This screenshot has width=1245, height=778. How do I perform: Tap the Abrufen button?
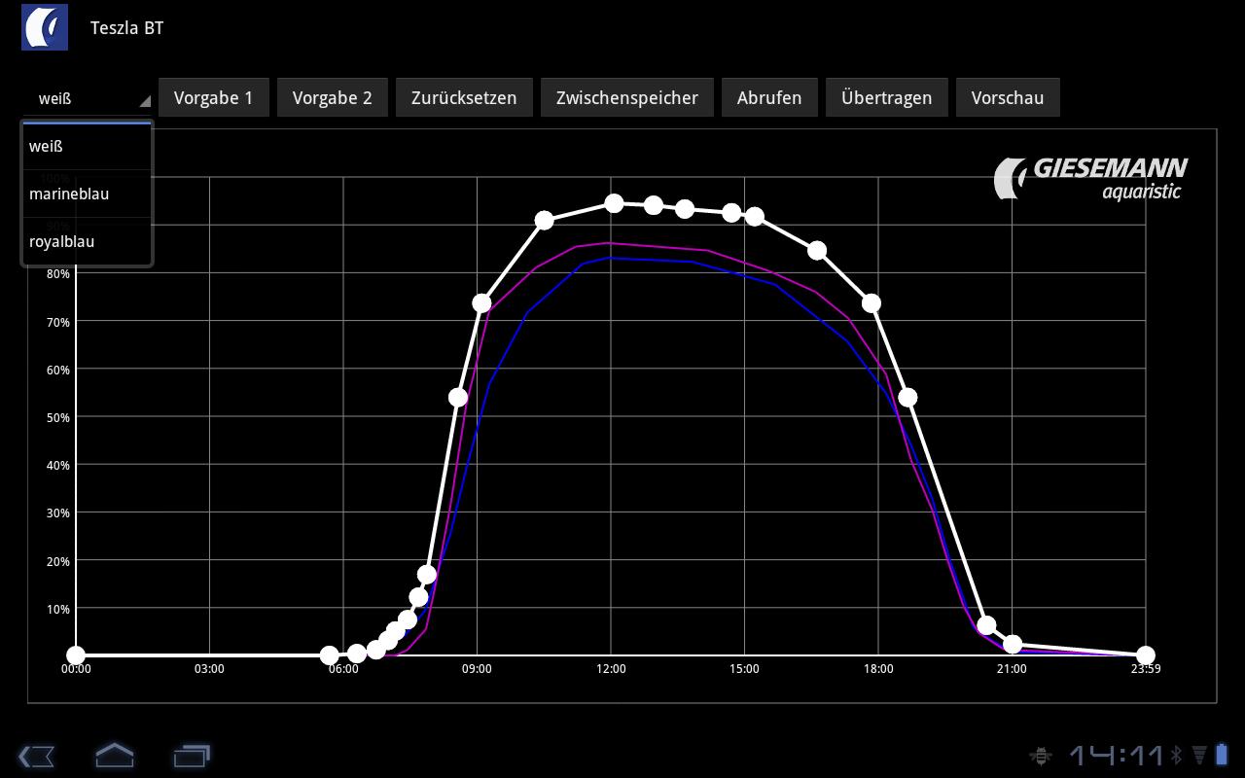[769, 97]
